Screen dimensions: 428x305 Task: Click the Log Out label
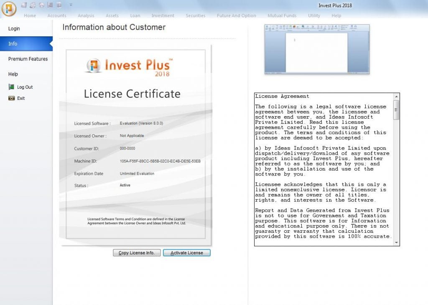tap(25, 87)
